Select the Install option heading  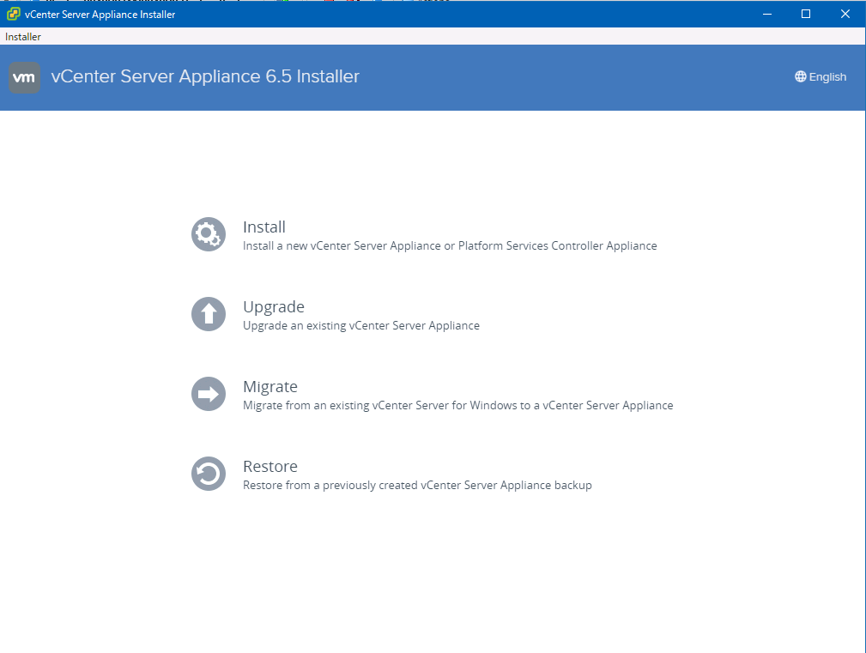click(x=264, y=227)
